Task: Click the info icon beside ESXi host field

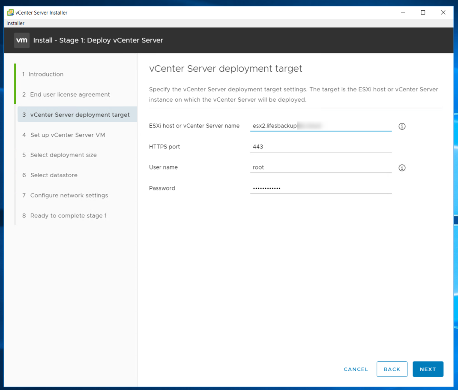Action: [402, 126]
